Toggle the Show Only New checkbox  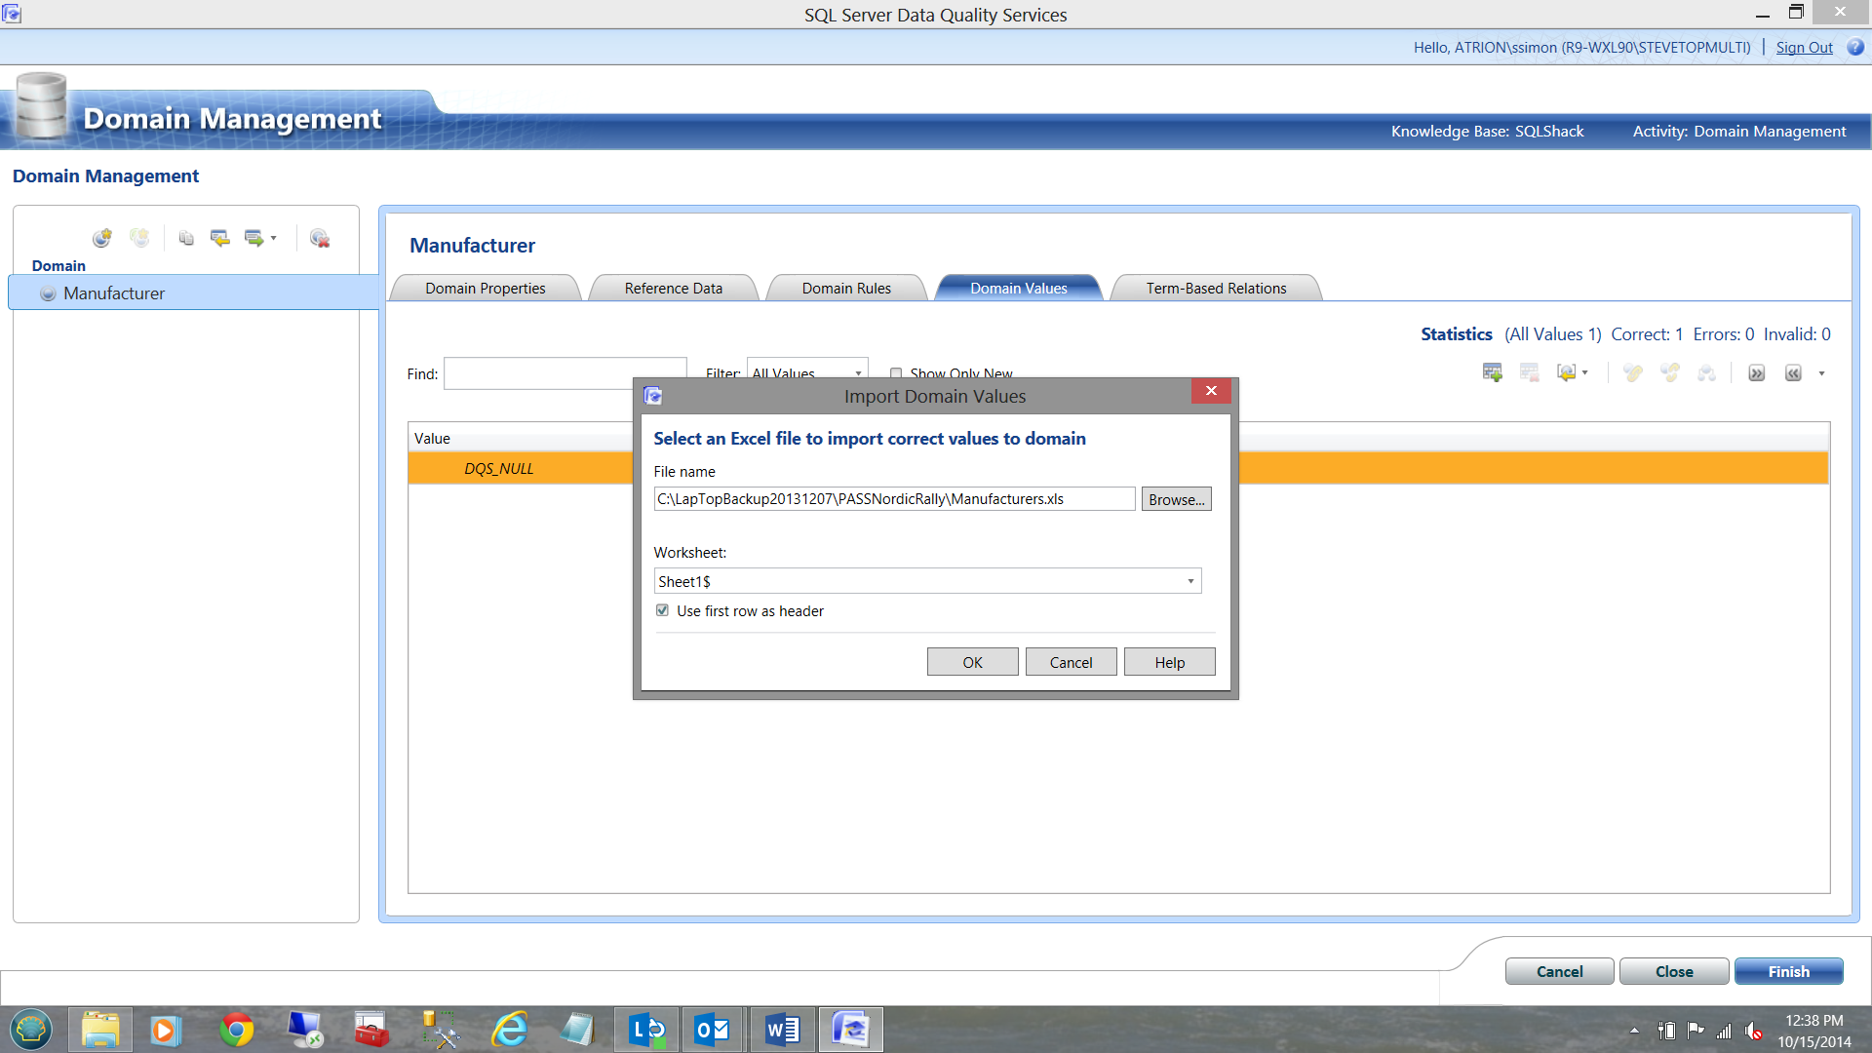[x=896, y=373]
